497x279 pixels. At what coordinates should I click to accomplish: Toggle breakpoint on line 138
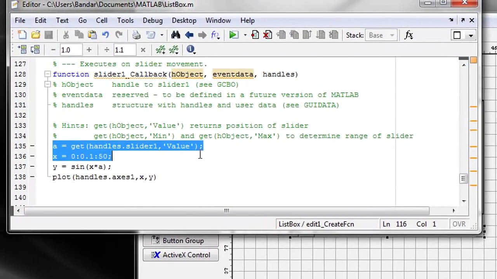coord(32,177)
